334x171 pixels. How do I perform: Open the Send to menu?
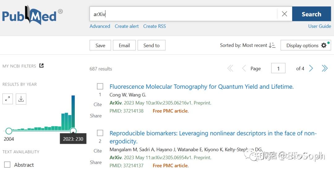click(x=152, y=45)
